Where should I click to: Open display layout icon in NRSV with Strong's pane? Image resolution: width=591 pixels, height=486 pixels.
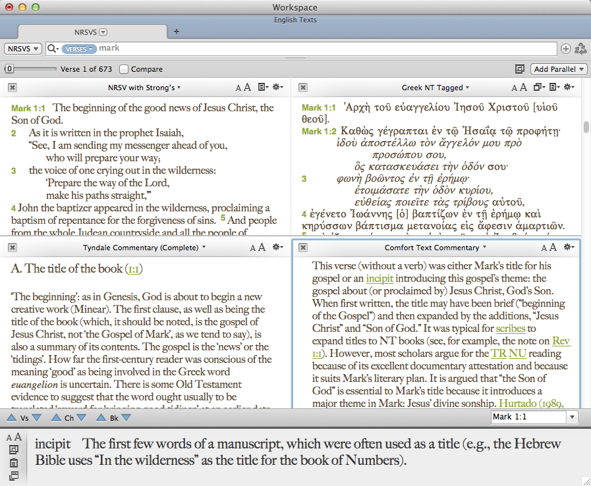point(263,88)
